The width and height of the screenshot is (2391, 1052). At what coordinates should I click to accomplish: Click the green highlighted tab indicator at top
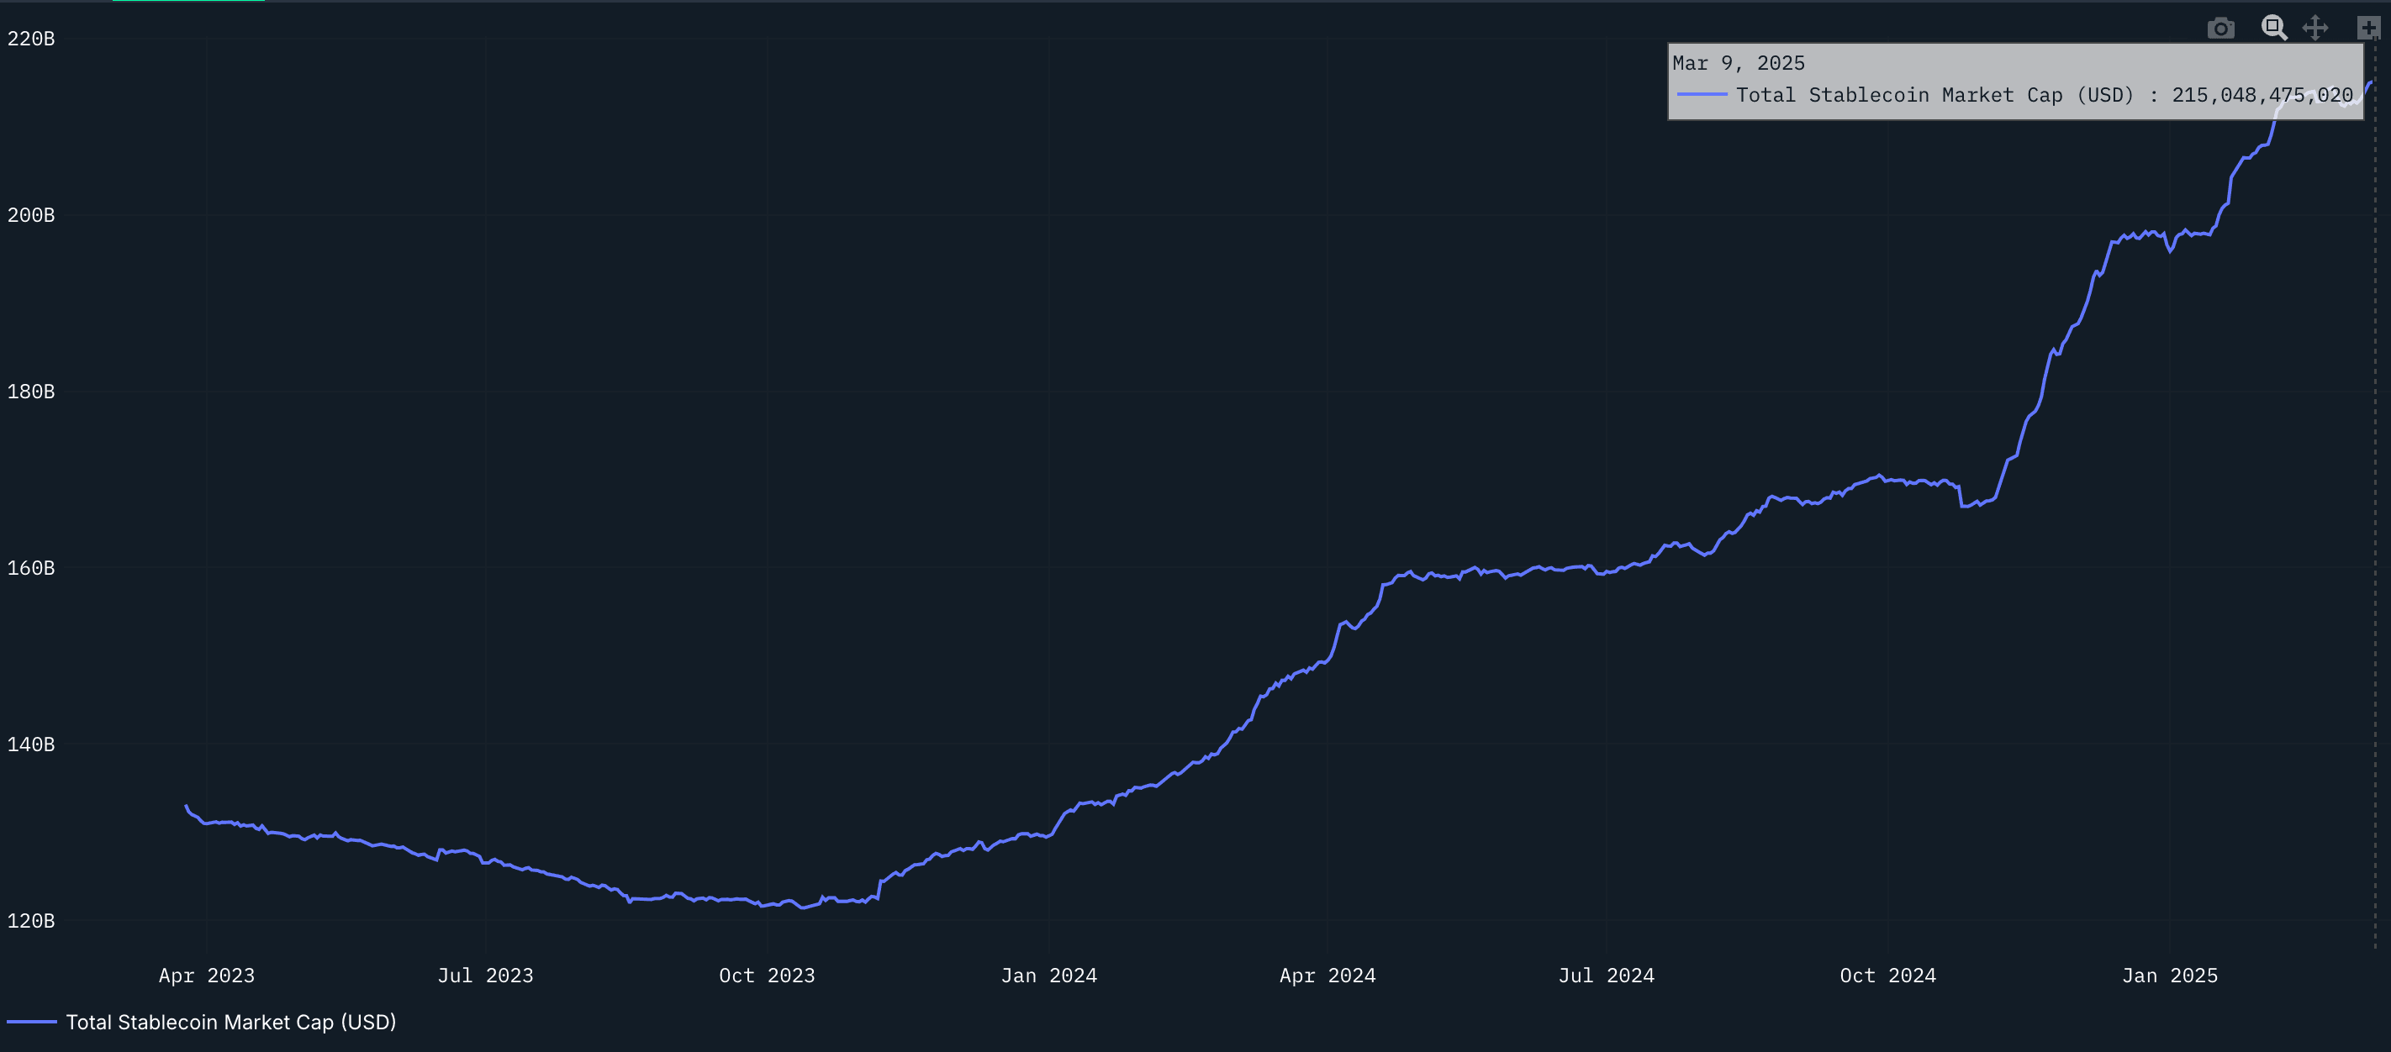(188, 1)
